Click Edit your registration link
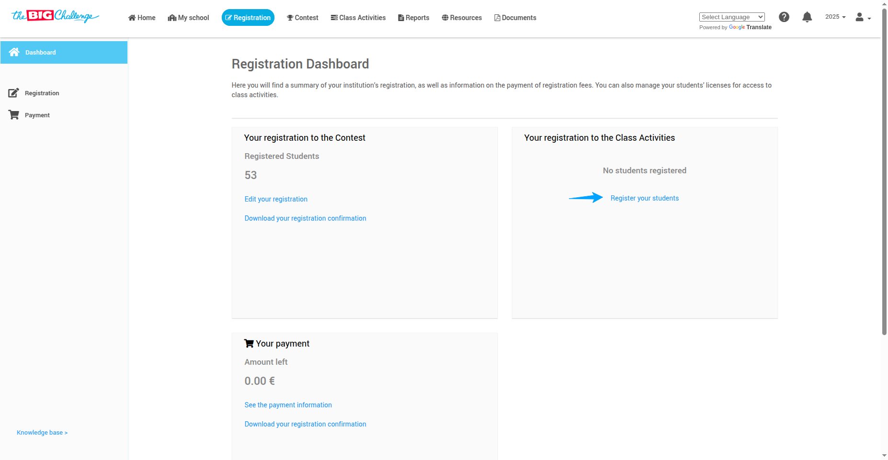Image resolution: width=888 pixels, height=460 pixels. pyautogui.click(x=276, y=199)
